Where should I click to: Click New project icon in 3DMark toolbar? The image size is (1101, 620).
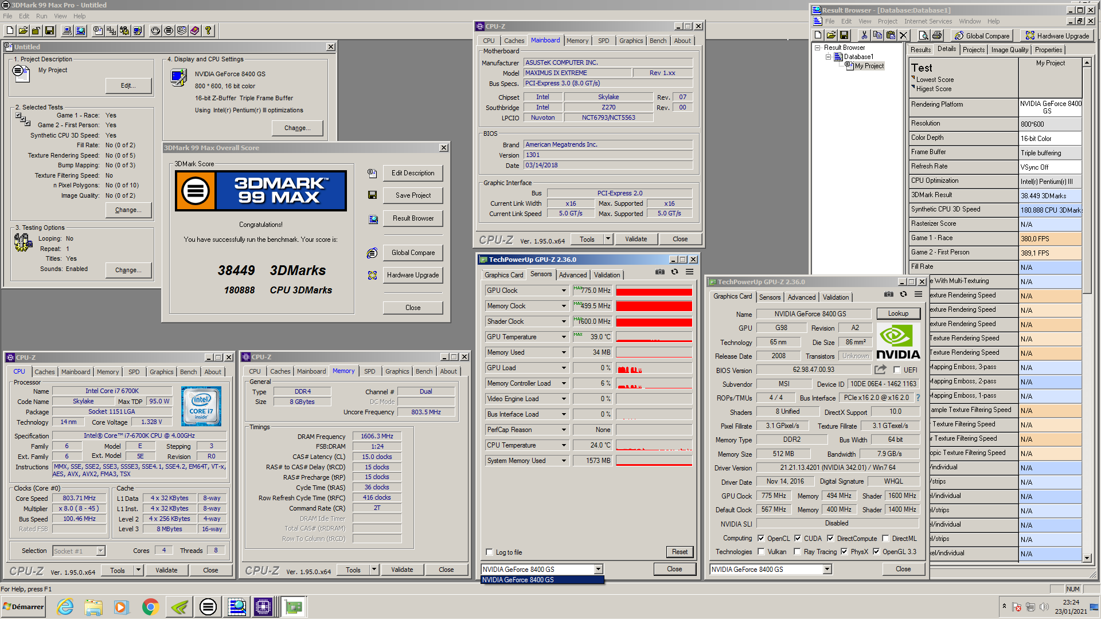[x=10, y=31]
